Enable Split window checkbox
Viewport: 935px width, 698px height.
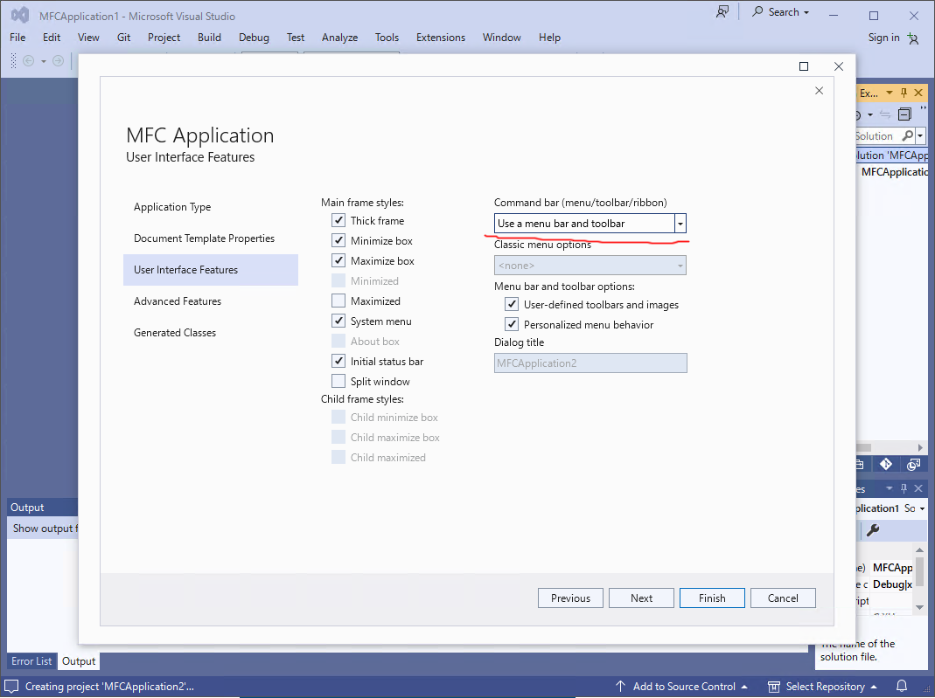[x=338, y=381]
